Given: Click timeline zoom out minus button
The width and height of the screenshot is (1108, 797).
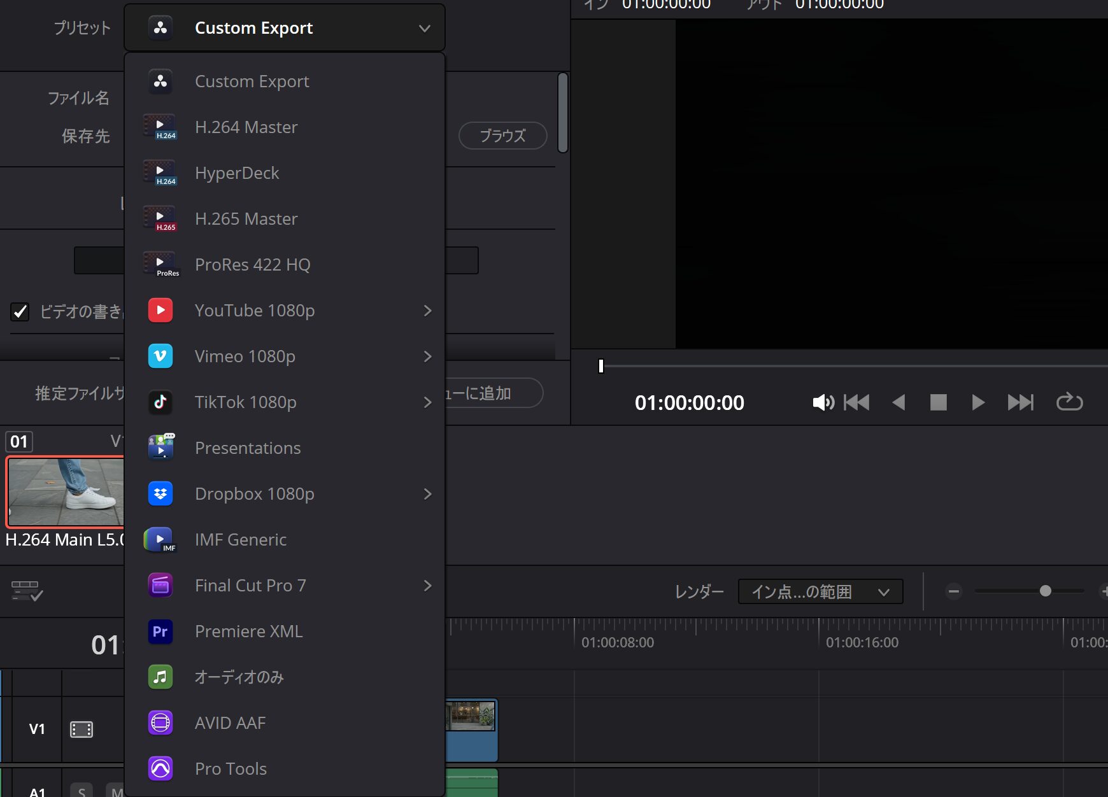Looking at the screenshot, I should point(954,591).
